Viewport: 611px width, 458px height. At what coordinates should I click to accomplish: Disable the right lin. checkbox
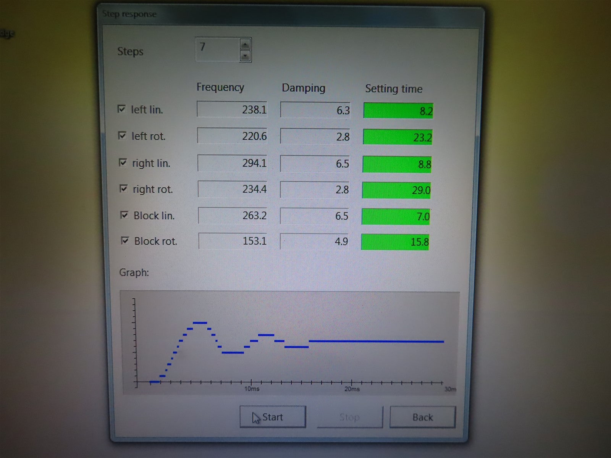pos(123,163)
